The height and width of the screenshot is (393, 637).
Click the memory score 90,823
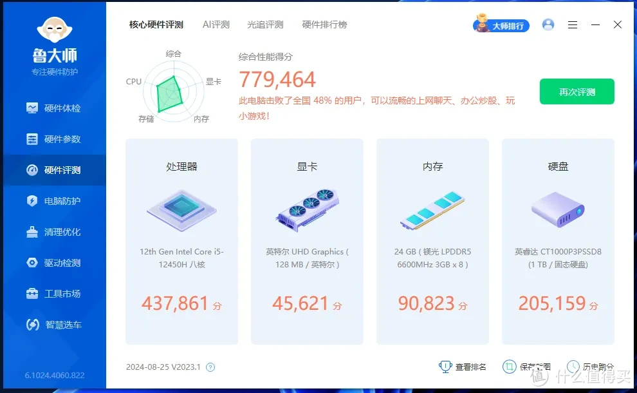426,303
